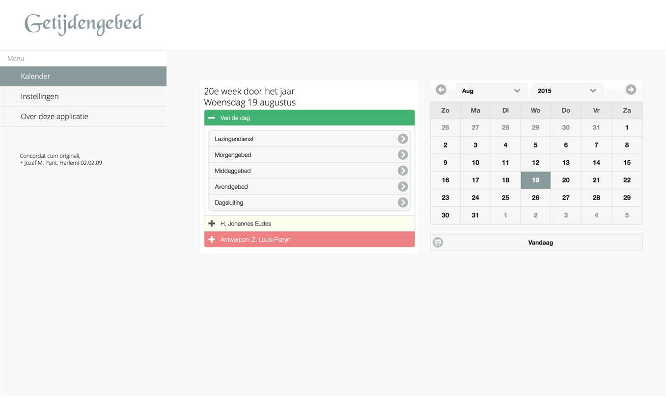Go to previous month using left arrow
The image size is (666, 397).
(441, 90)
